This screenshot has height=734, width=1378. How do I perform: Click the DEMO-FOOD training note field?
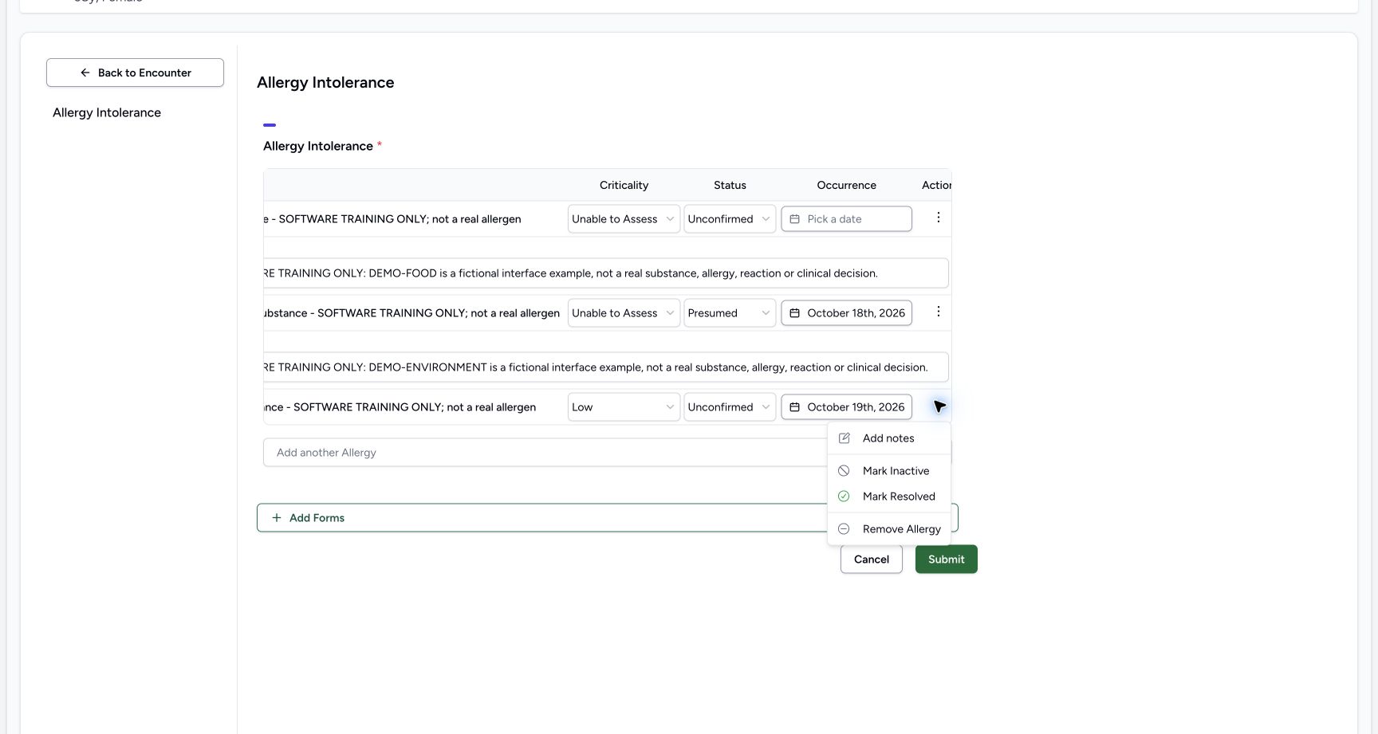(605, 273)
